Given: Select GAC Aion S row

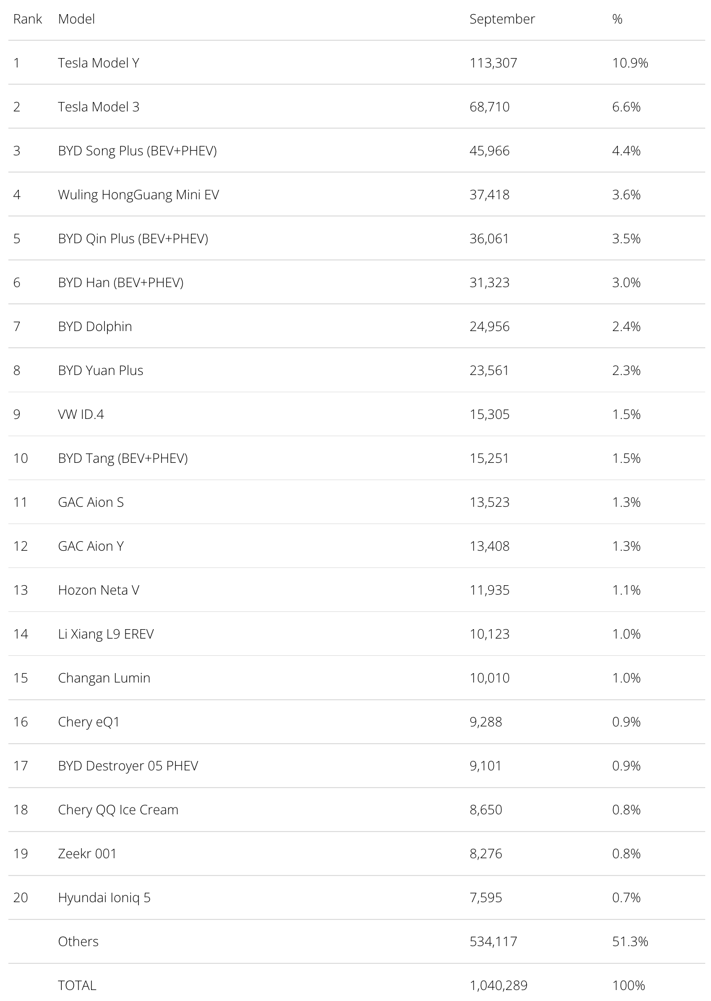Looking at the screenshot, I should coord(356,502).
